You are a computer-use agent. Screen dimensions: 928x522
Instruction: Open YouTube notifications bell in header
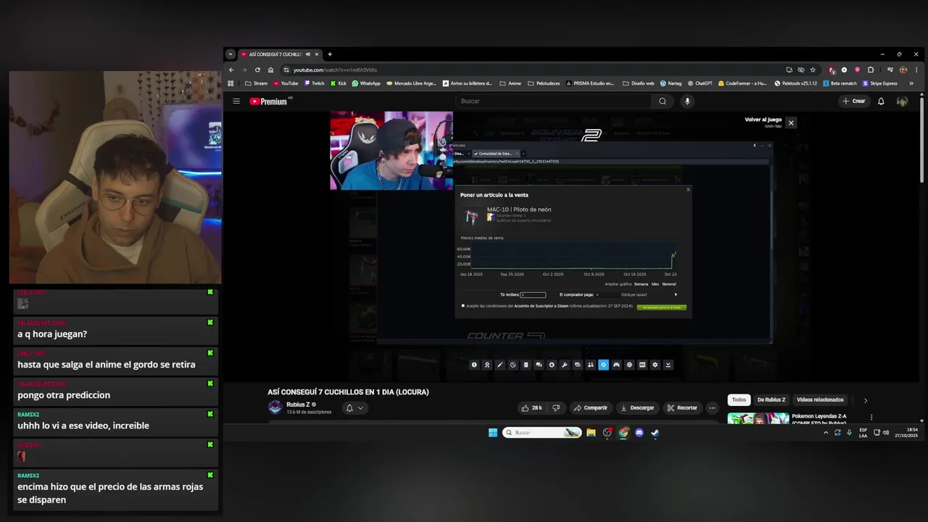[x=881, y=101]
